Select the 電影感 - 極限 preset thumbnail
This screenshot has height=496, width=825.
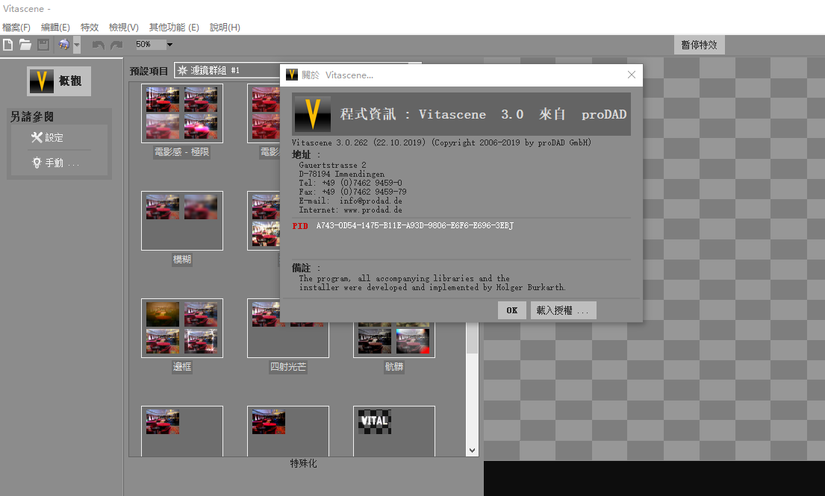pyautogui.click(x=182, y=113)
